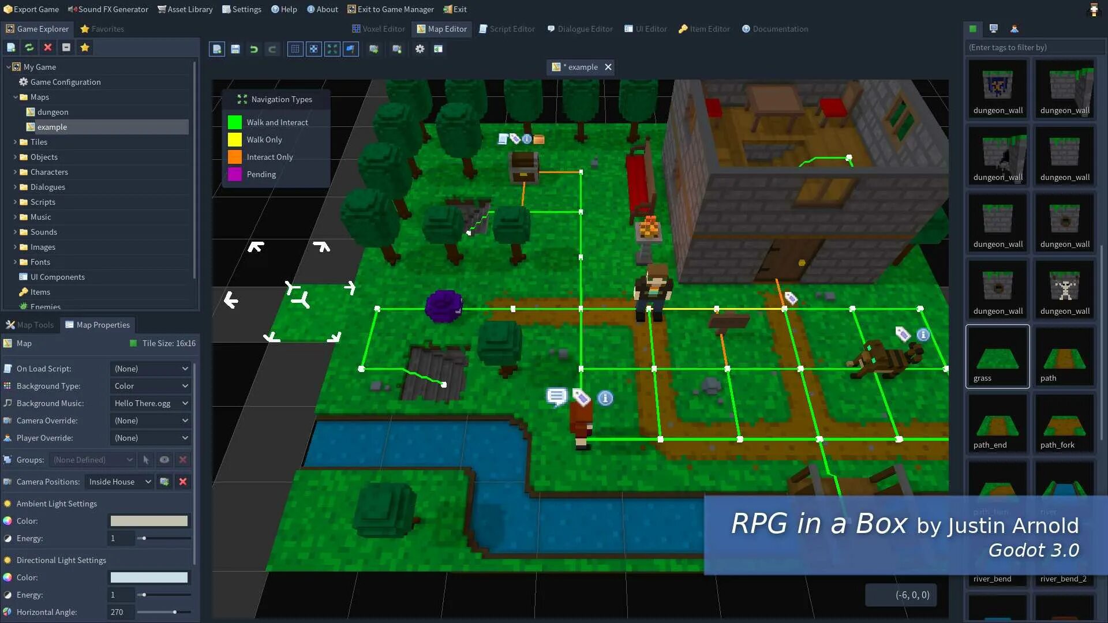
Task: Toggle Walk Only navigation type
Action: [235, 139]
